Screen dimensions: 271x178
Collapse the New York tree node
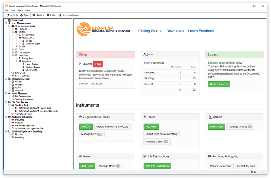(x=13, y=55)
